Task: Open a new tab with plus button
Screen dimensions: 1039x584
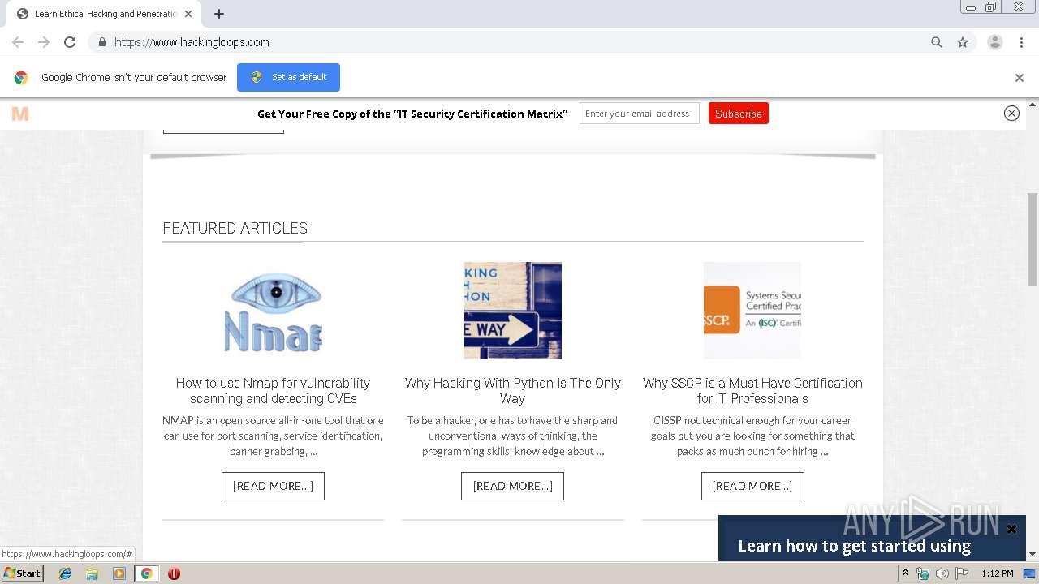Action: point(219,14)
